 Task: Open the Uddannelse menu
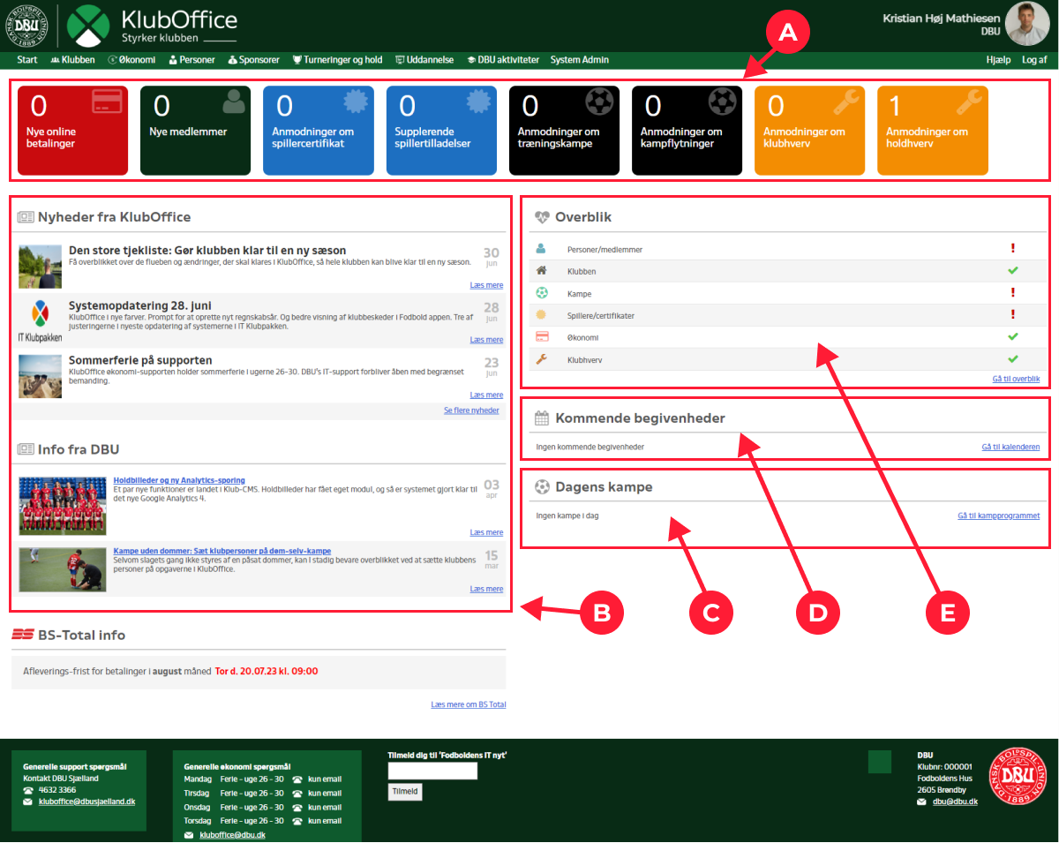click(424, 60)
